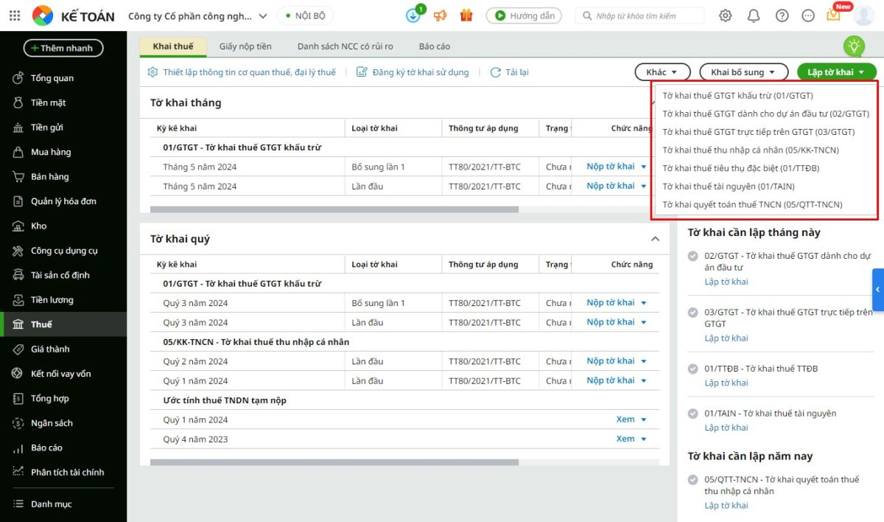Click the lightbulb suggestion icon

pyautogui.click(x=854, y=46)
